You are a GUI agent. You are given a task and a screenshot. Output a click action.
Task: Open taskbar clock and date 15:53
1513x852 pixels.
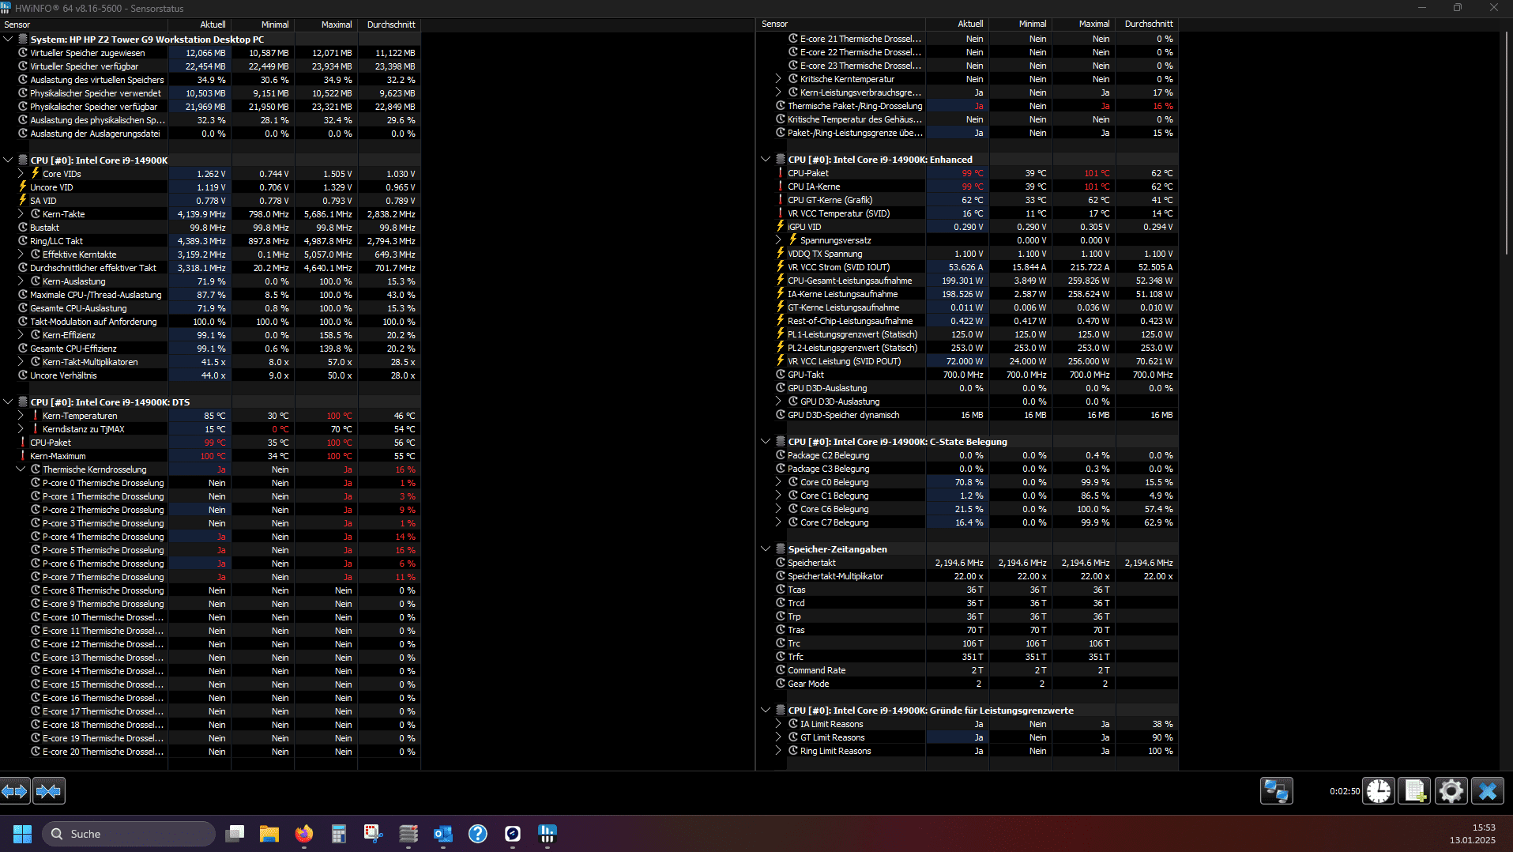(1474, 834)
